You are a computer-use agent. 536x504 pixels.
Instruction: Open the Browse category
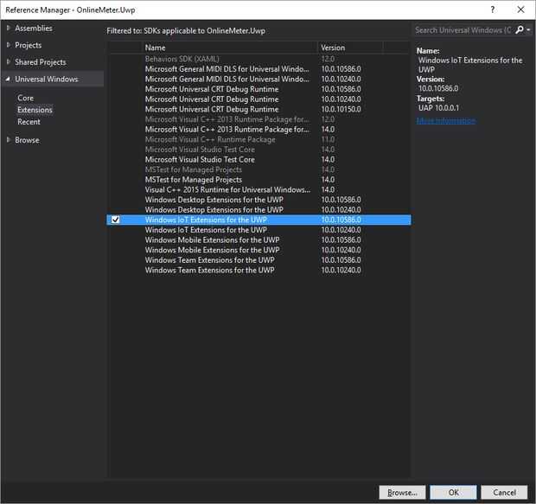(27, 140)
